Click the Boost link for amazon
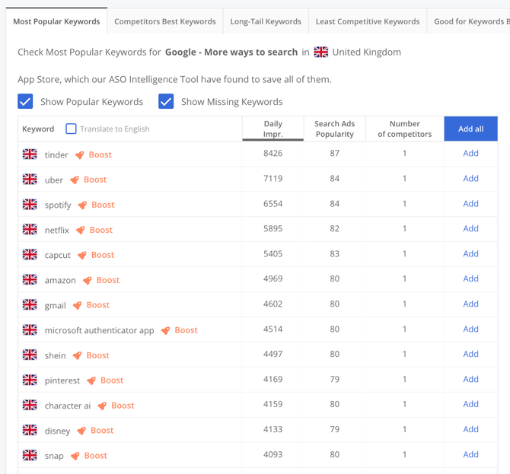510x474 pixels. pos(107,280)
